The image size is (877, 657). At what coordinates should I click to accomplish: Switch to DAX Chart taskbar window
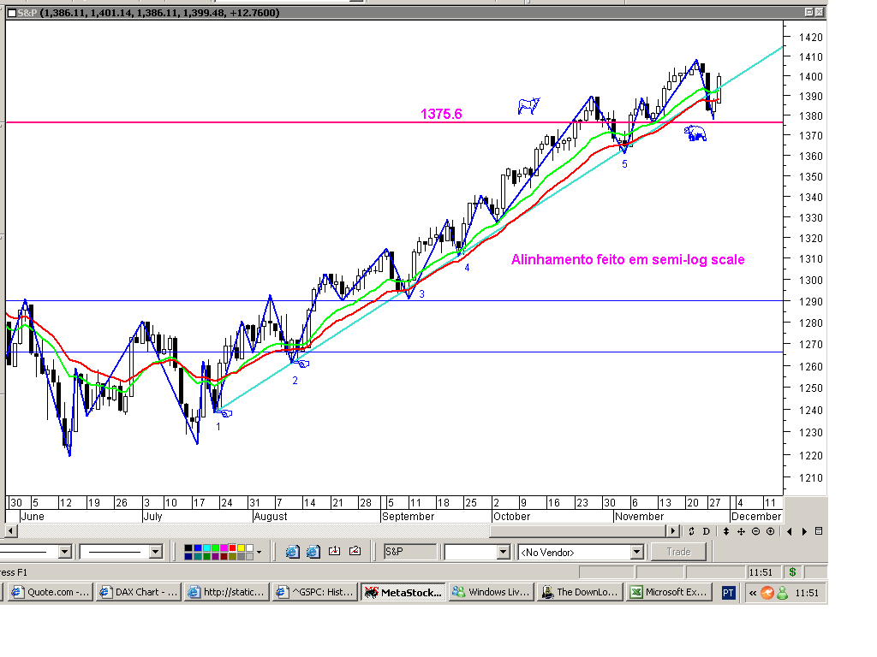click(x=139, y=592)
